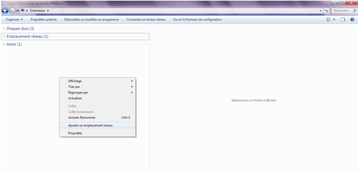Viewport: 358px width, 171px height.
Task: Change view using the view mode icon
Action: pyautogui.click(x=329, y=19)
